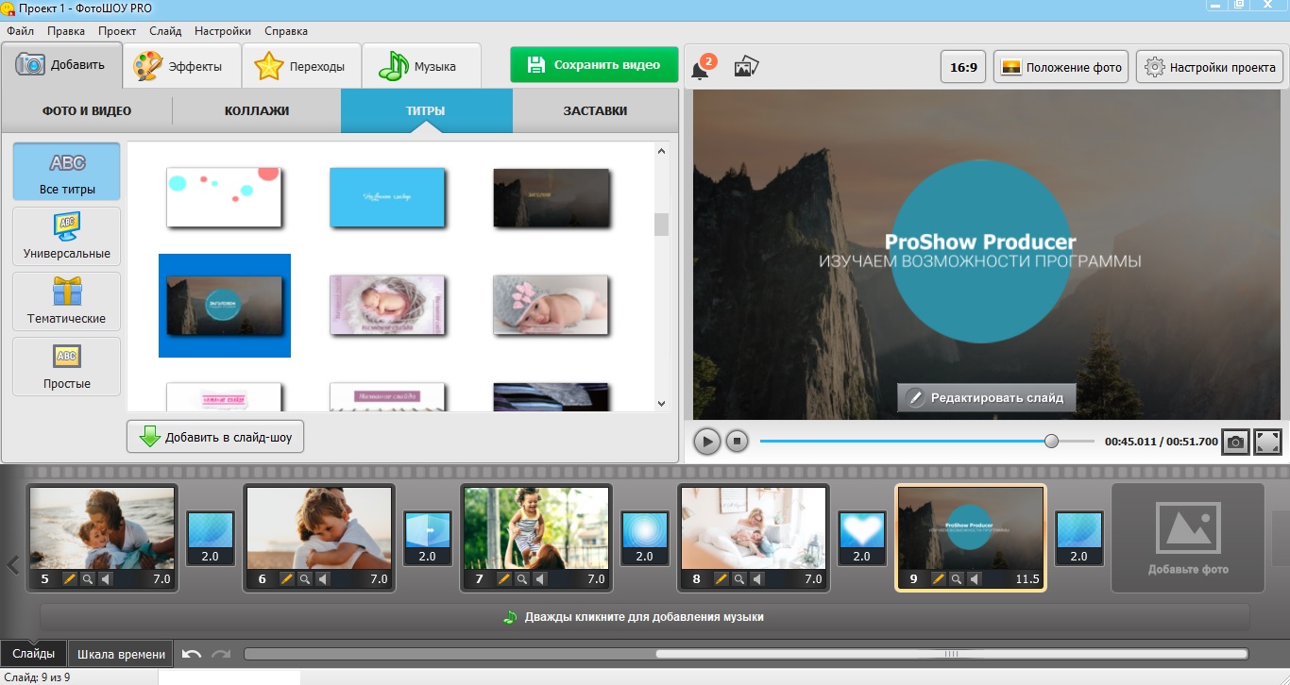Edit slide 9 with pencil icon
Image resolution: width=1290 pixels, height=685 pixels.
point(938,579)
